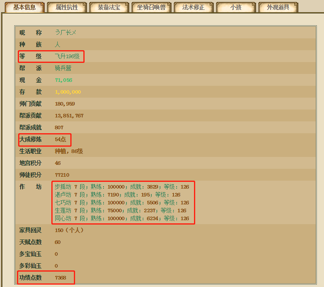The image size is (324, 287).
Task: Click the 大成修炼 54点 value
Action: [60, 139]
